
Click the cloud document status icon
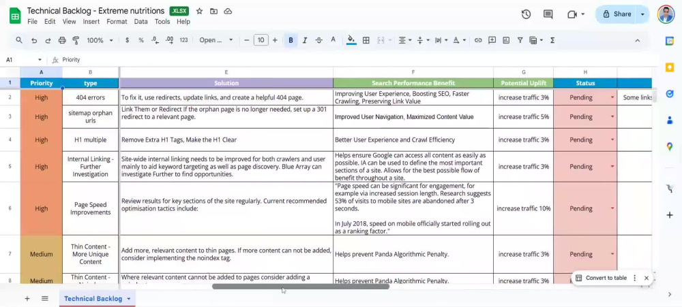click(x=228, y=12)
